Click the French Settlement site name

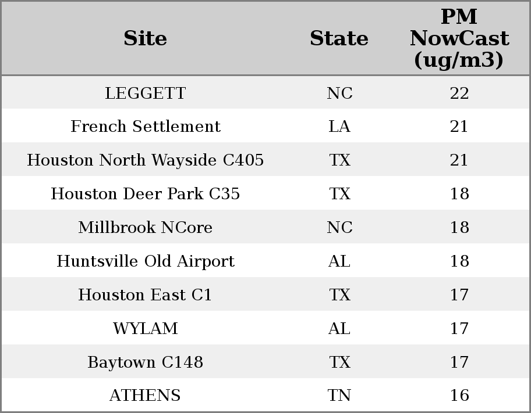click(x=145, y=127)
